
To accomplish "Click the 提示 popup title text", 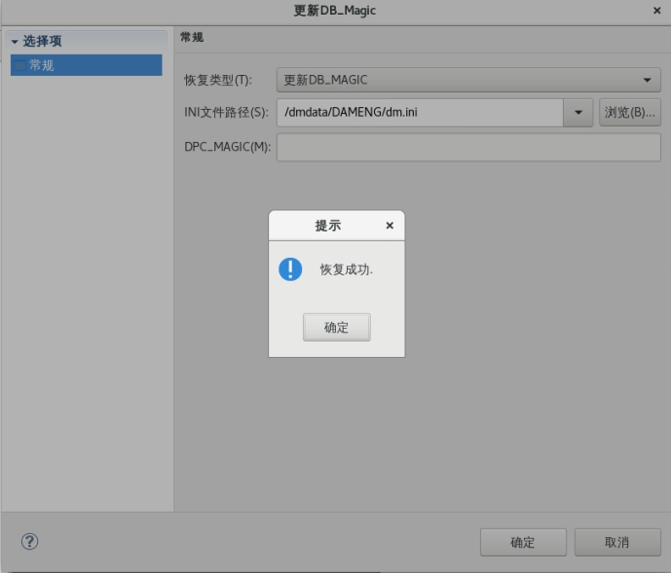I will tap(328, 226).
